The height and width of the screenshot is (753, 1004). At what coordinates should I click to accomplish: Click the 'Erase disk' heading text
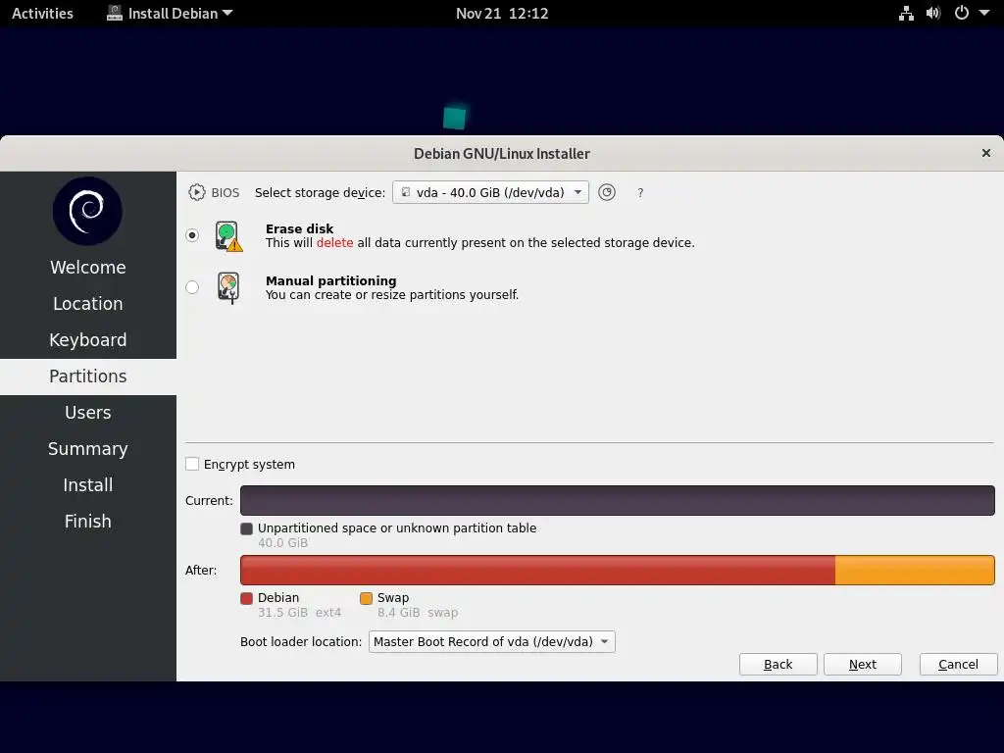point(300,228)
